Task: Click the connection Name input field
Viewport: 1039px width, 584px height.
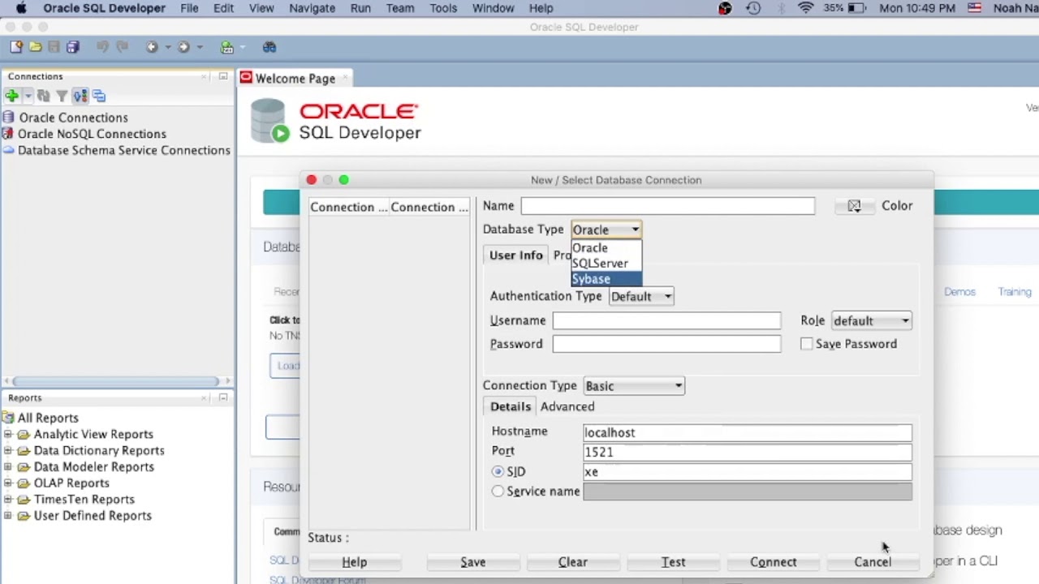Action: pyautogui.click(x=668, y=206)
